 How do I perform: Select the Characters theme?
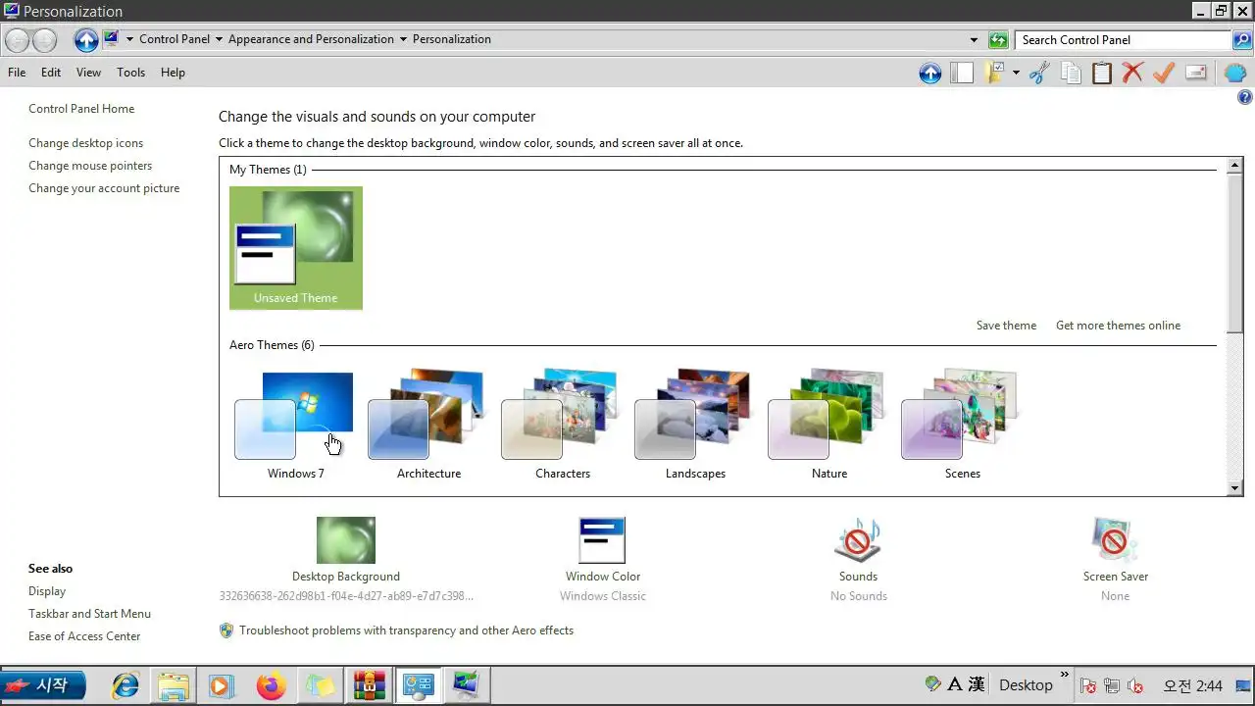coord(562,424)
